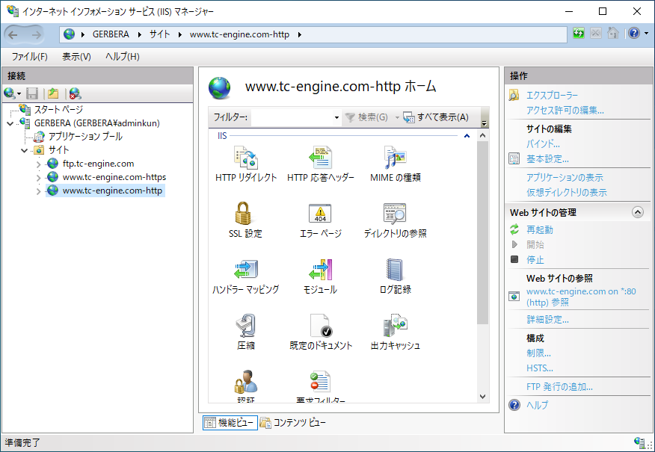
Task: Open the 既定のドキュメント feature icon
Action: coord(322,325)
